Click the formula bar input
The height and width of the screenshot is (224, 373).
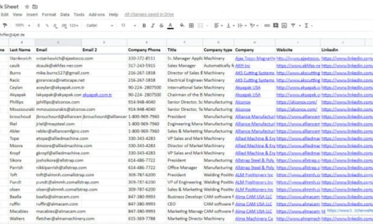tap(187, 35)
